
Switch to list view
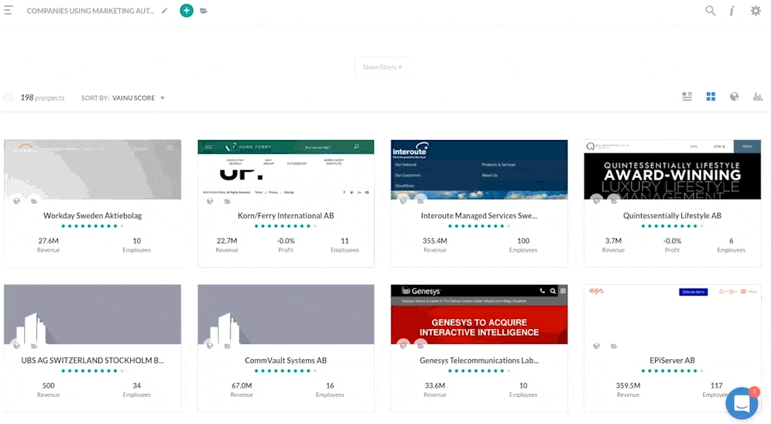(687, 97)
